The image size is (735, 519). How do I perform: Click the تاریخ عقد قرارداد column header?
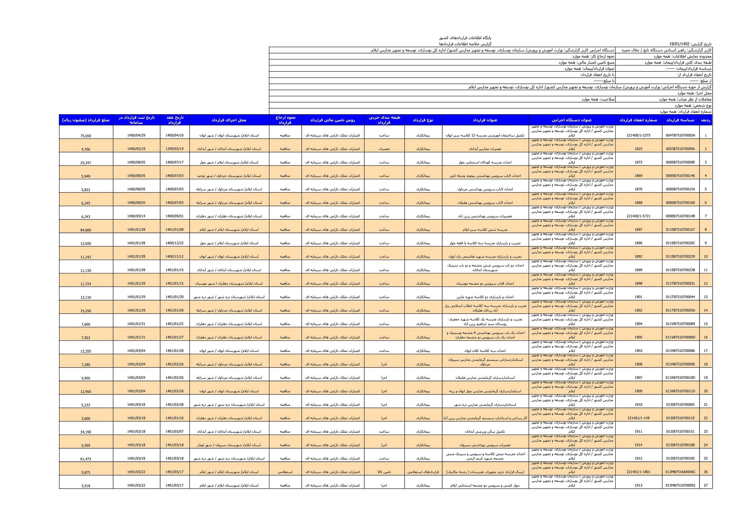pos(175,120)
